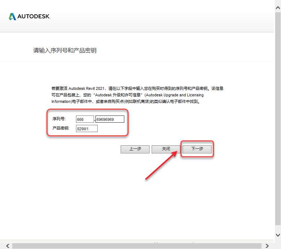This screenshot has height=249, width=281.
Task: Click the horizontal scrollbar right arrow
Action: tap(267, 246)
